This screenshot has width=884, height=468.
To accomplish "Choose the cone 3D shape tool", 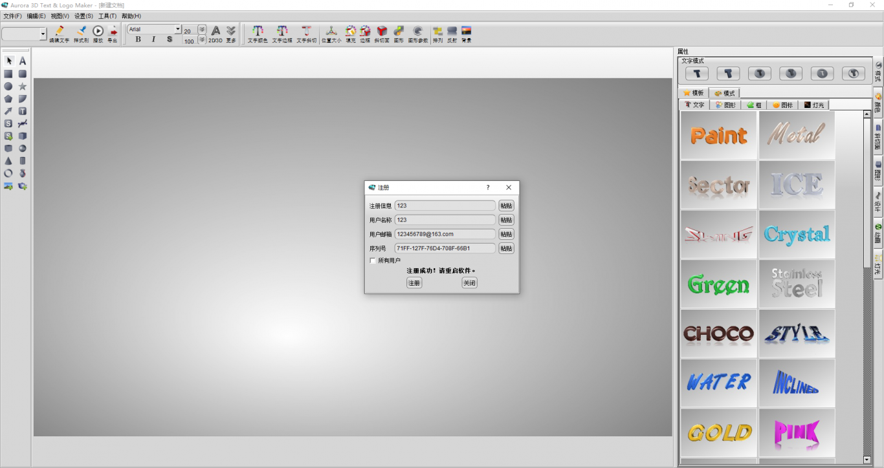I will click(8, 161).
